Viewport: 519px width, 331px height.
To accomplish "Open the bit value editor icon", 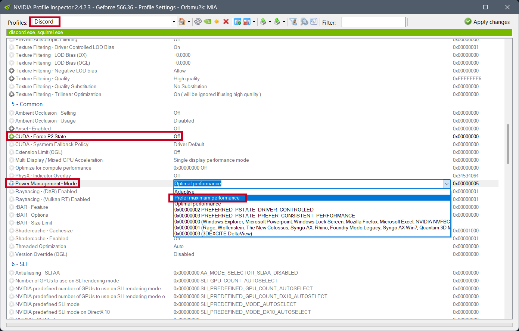I will coord(314,22).
